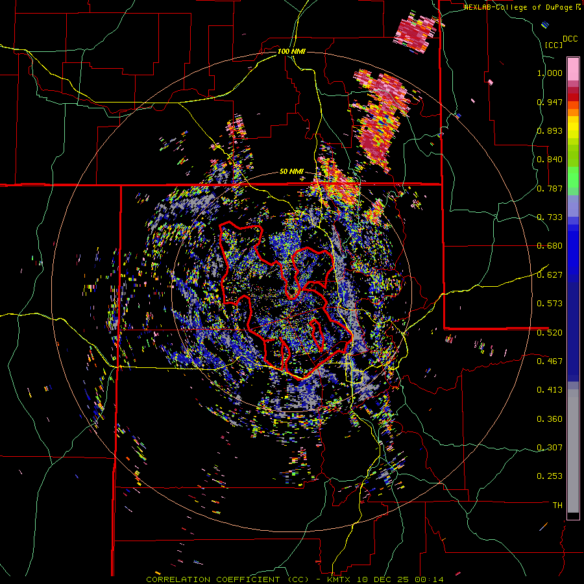Click the 0.253 scale value
Screen dimensions: 584x584
tap(550, 476)
